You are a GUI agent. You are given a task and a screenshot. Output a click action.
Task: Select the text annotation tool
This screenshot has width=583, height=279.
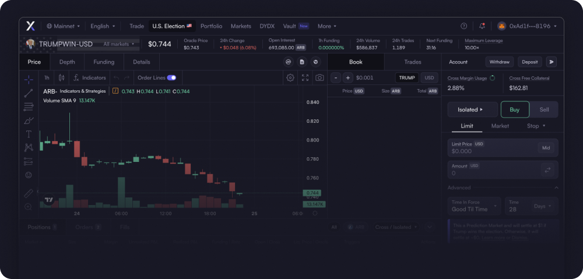tap(29, 134)
